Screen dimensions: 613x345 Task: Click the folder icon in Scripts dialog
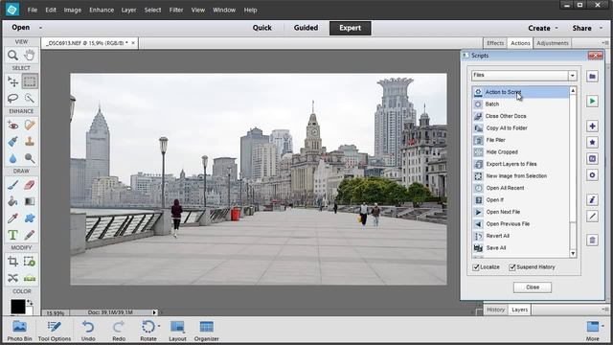click(x=592, y=77)
